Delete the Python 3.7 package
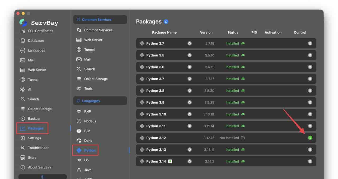The height and width of the screenshot is (179, 338). click(x=310, y=79)
